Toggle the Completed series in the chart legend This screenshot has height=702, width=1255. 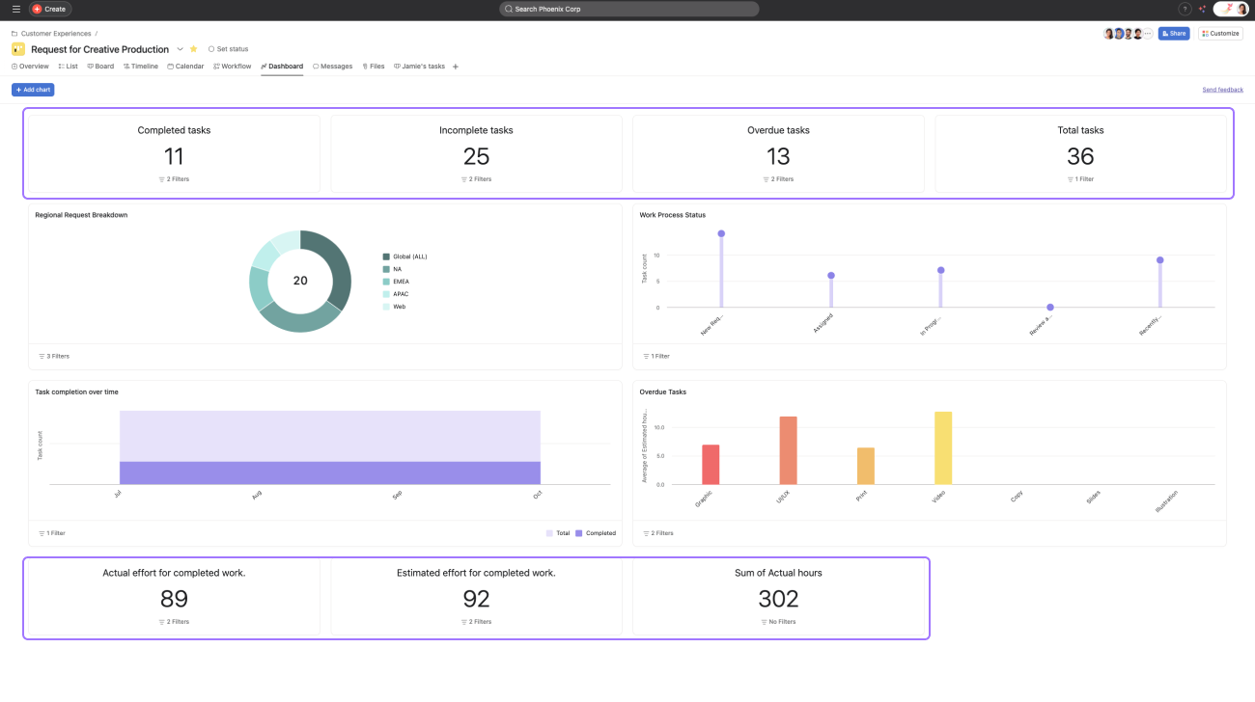point(579,533)
